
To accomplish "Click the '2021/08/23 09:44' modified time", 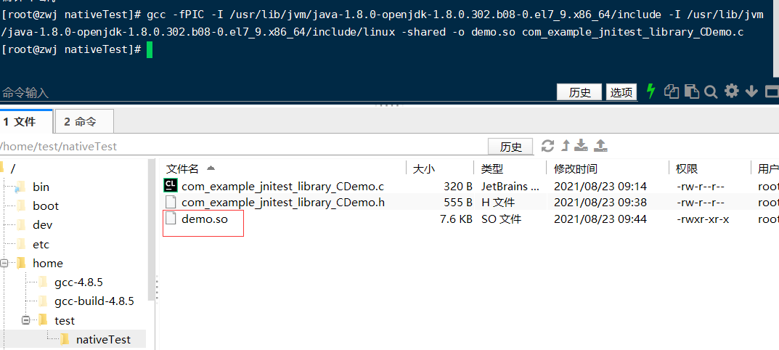I will pyautogui.click(x=600, y=219).
